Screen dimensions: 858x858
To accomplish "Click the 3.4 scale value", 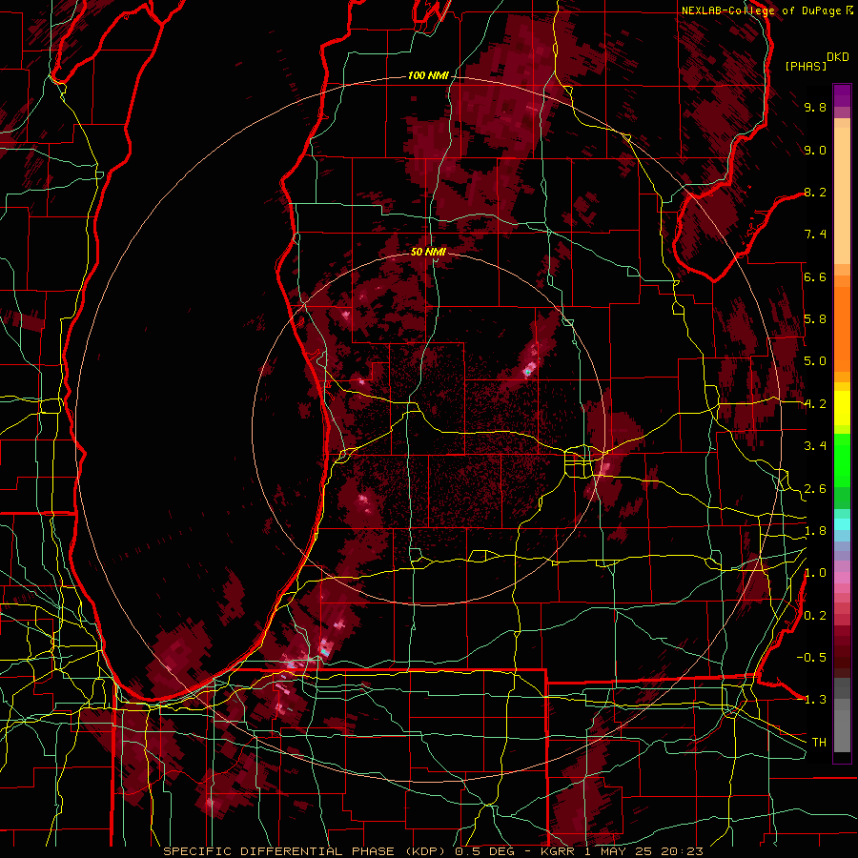I will (x=815, y=446).
